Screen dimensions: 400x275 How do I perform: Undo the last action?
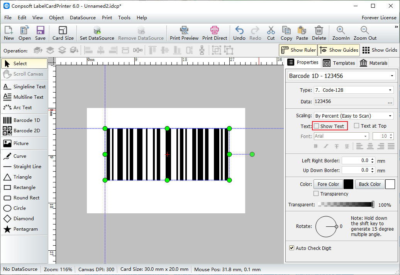239,33
